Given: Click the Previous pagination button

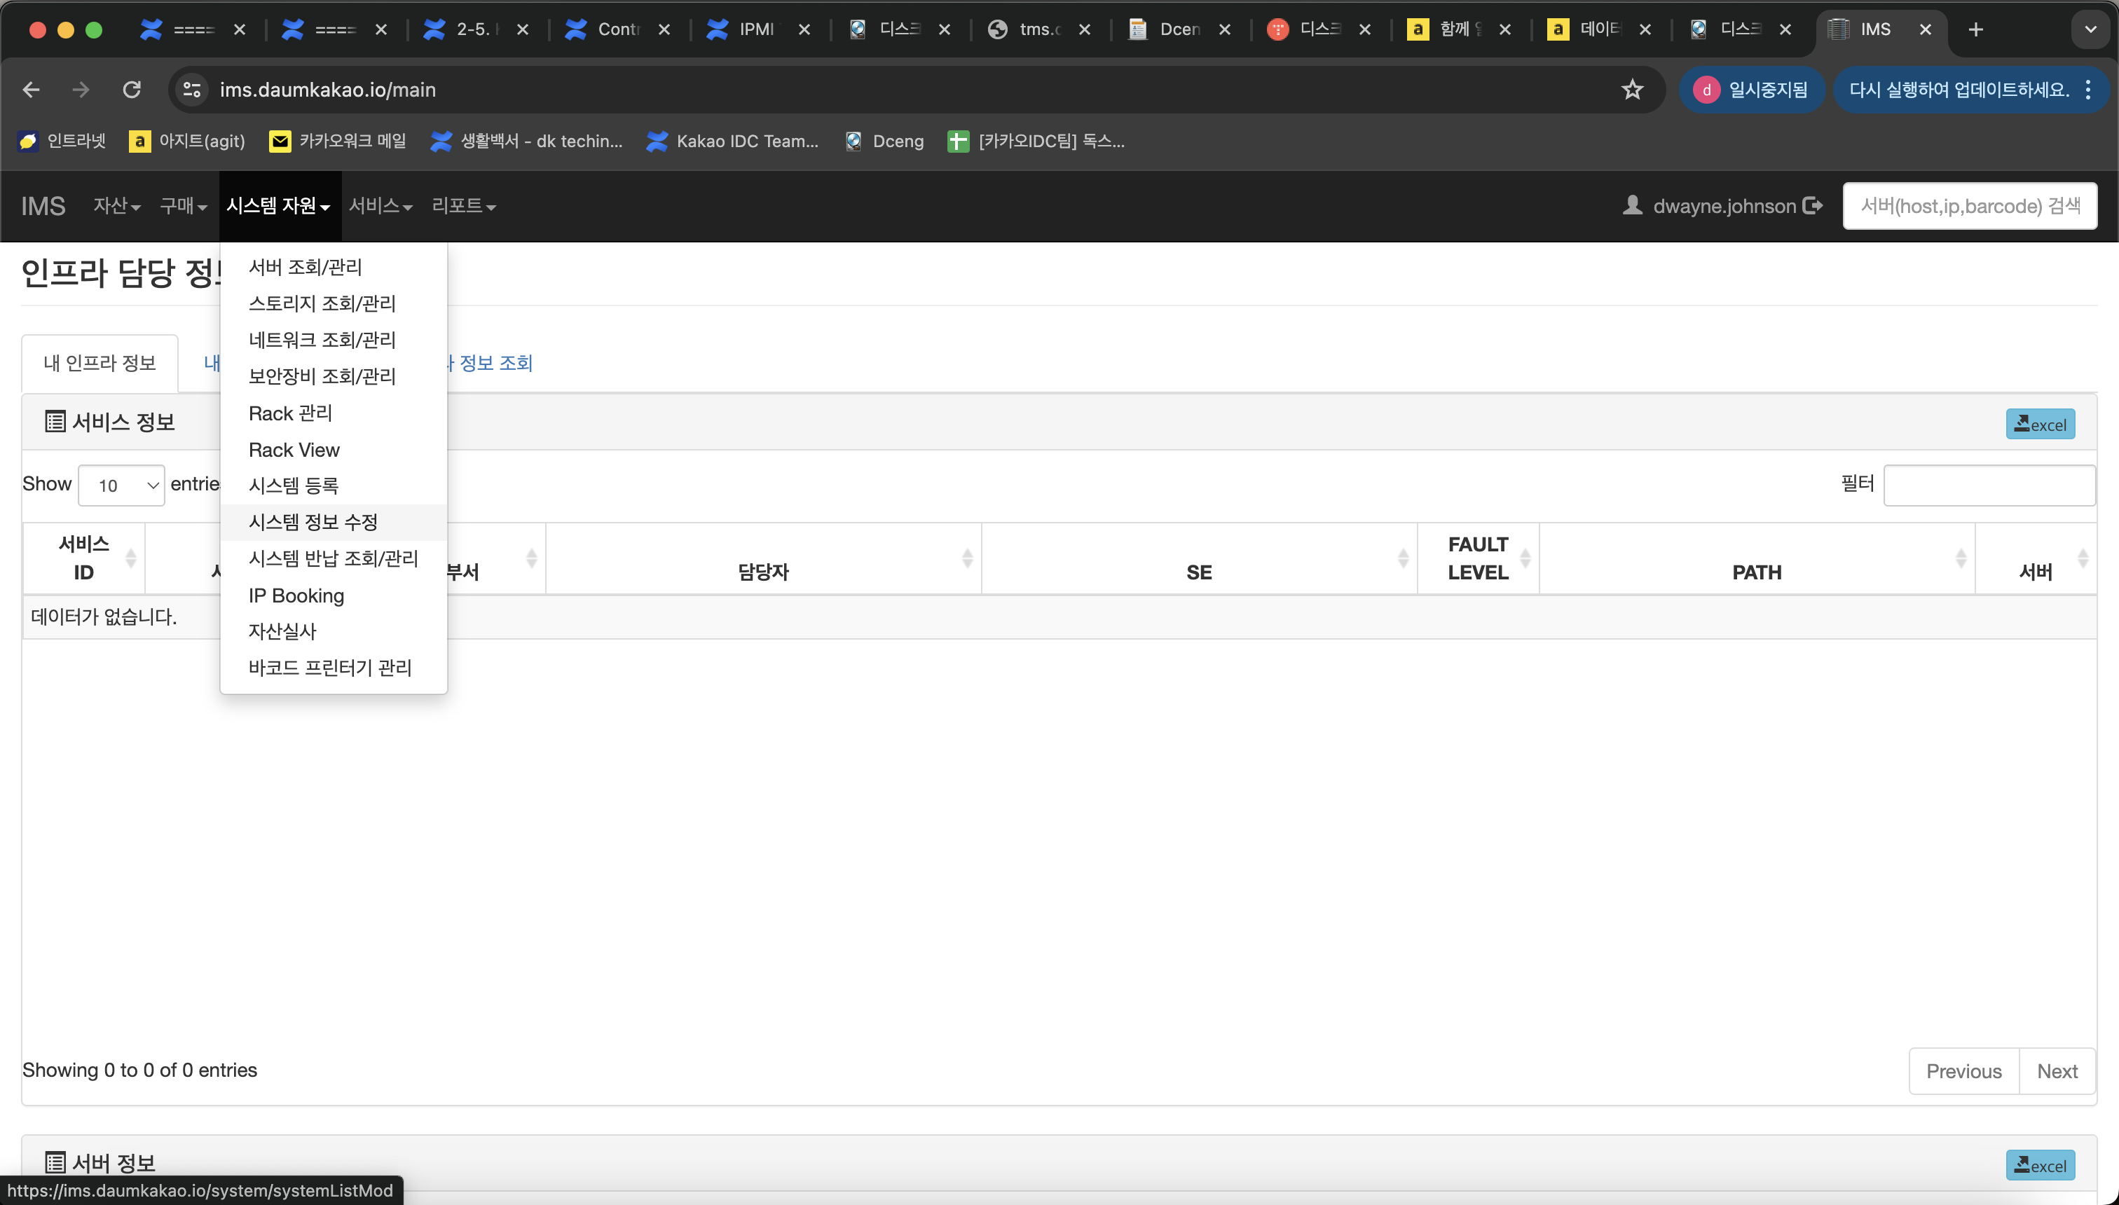Looking at the screenshot, I should tap(1964, 1071).
